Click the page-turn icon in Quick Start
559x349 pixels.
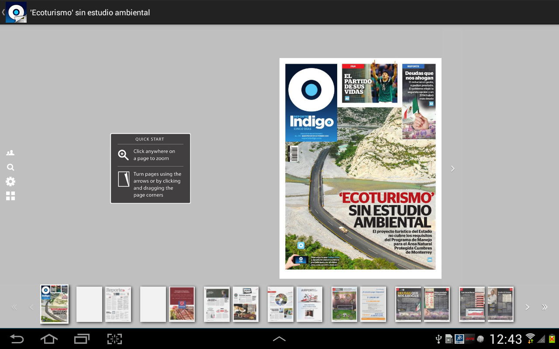[124, 179]
